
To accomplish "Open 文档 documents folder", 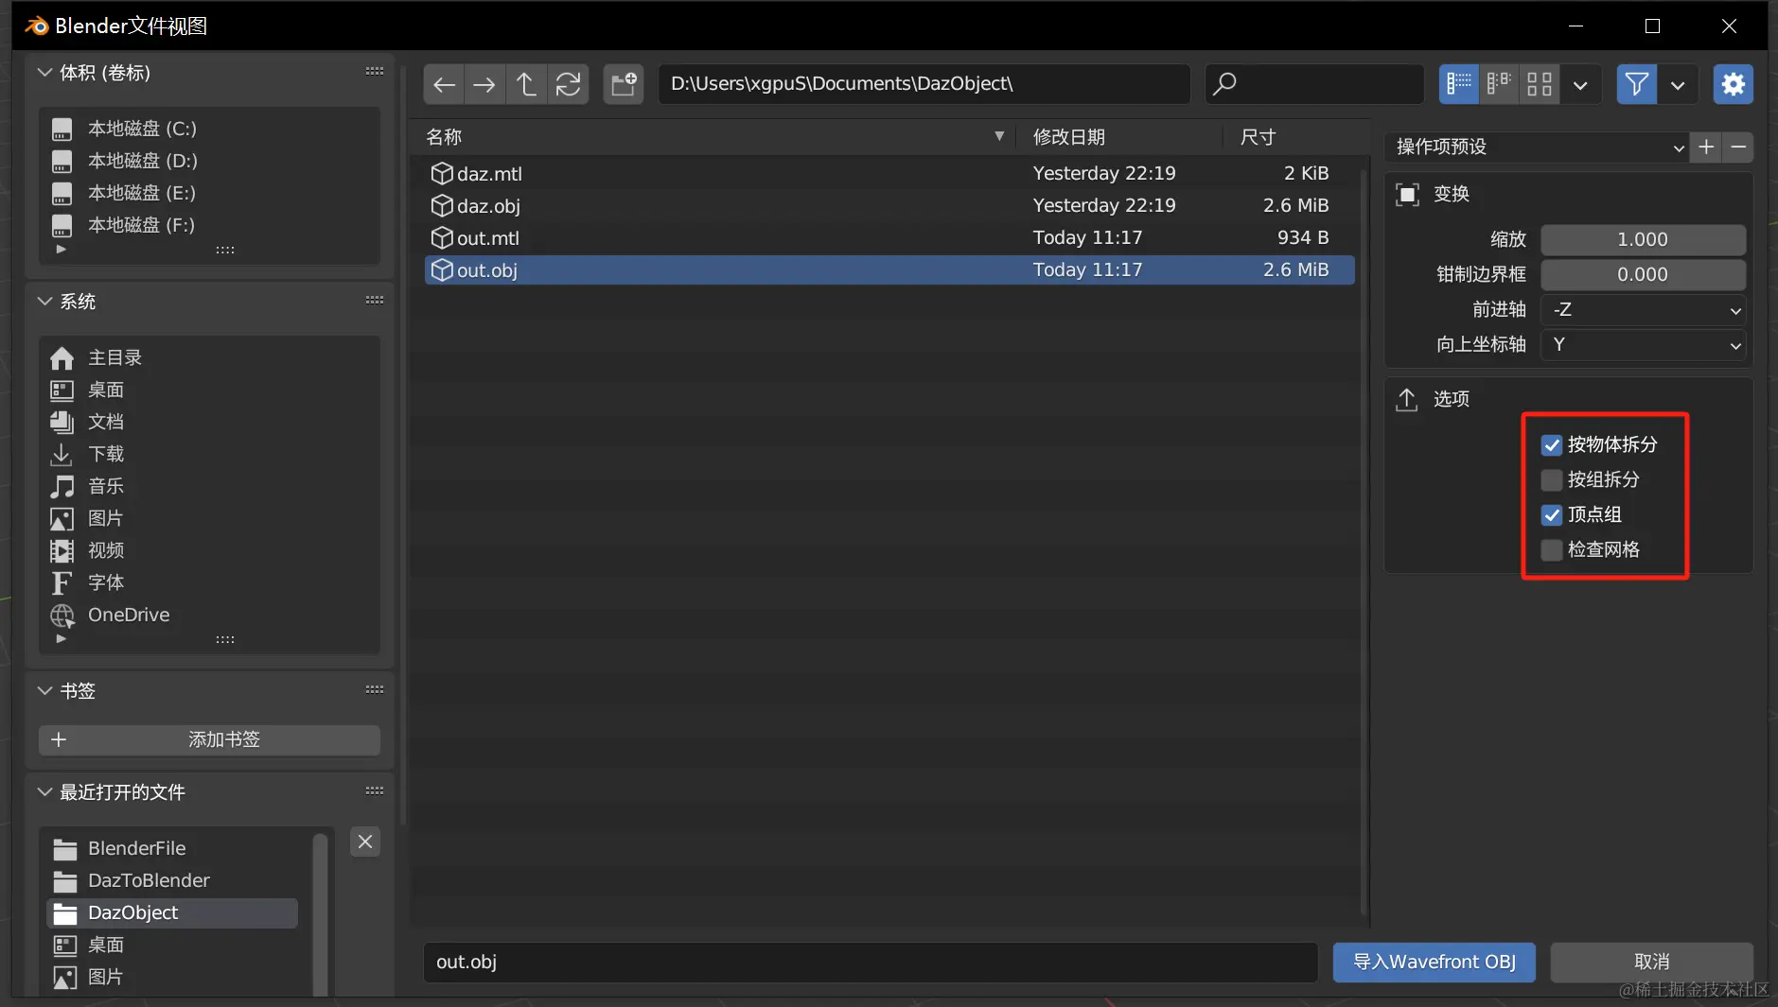I will pyautogui.click(x=209, y=422).
